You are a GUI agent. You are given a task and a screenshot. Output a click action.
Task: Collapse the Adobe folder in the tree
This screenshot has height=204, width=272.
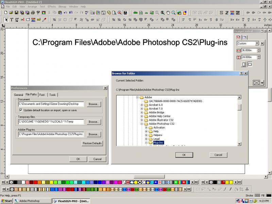pyautogui.click(x=137, y=97)
